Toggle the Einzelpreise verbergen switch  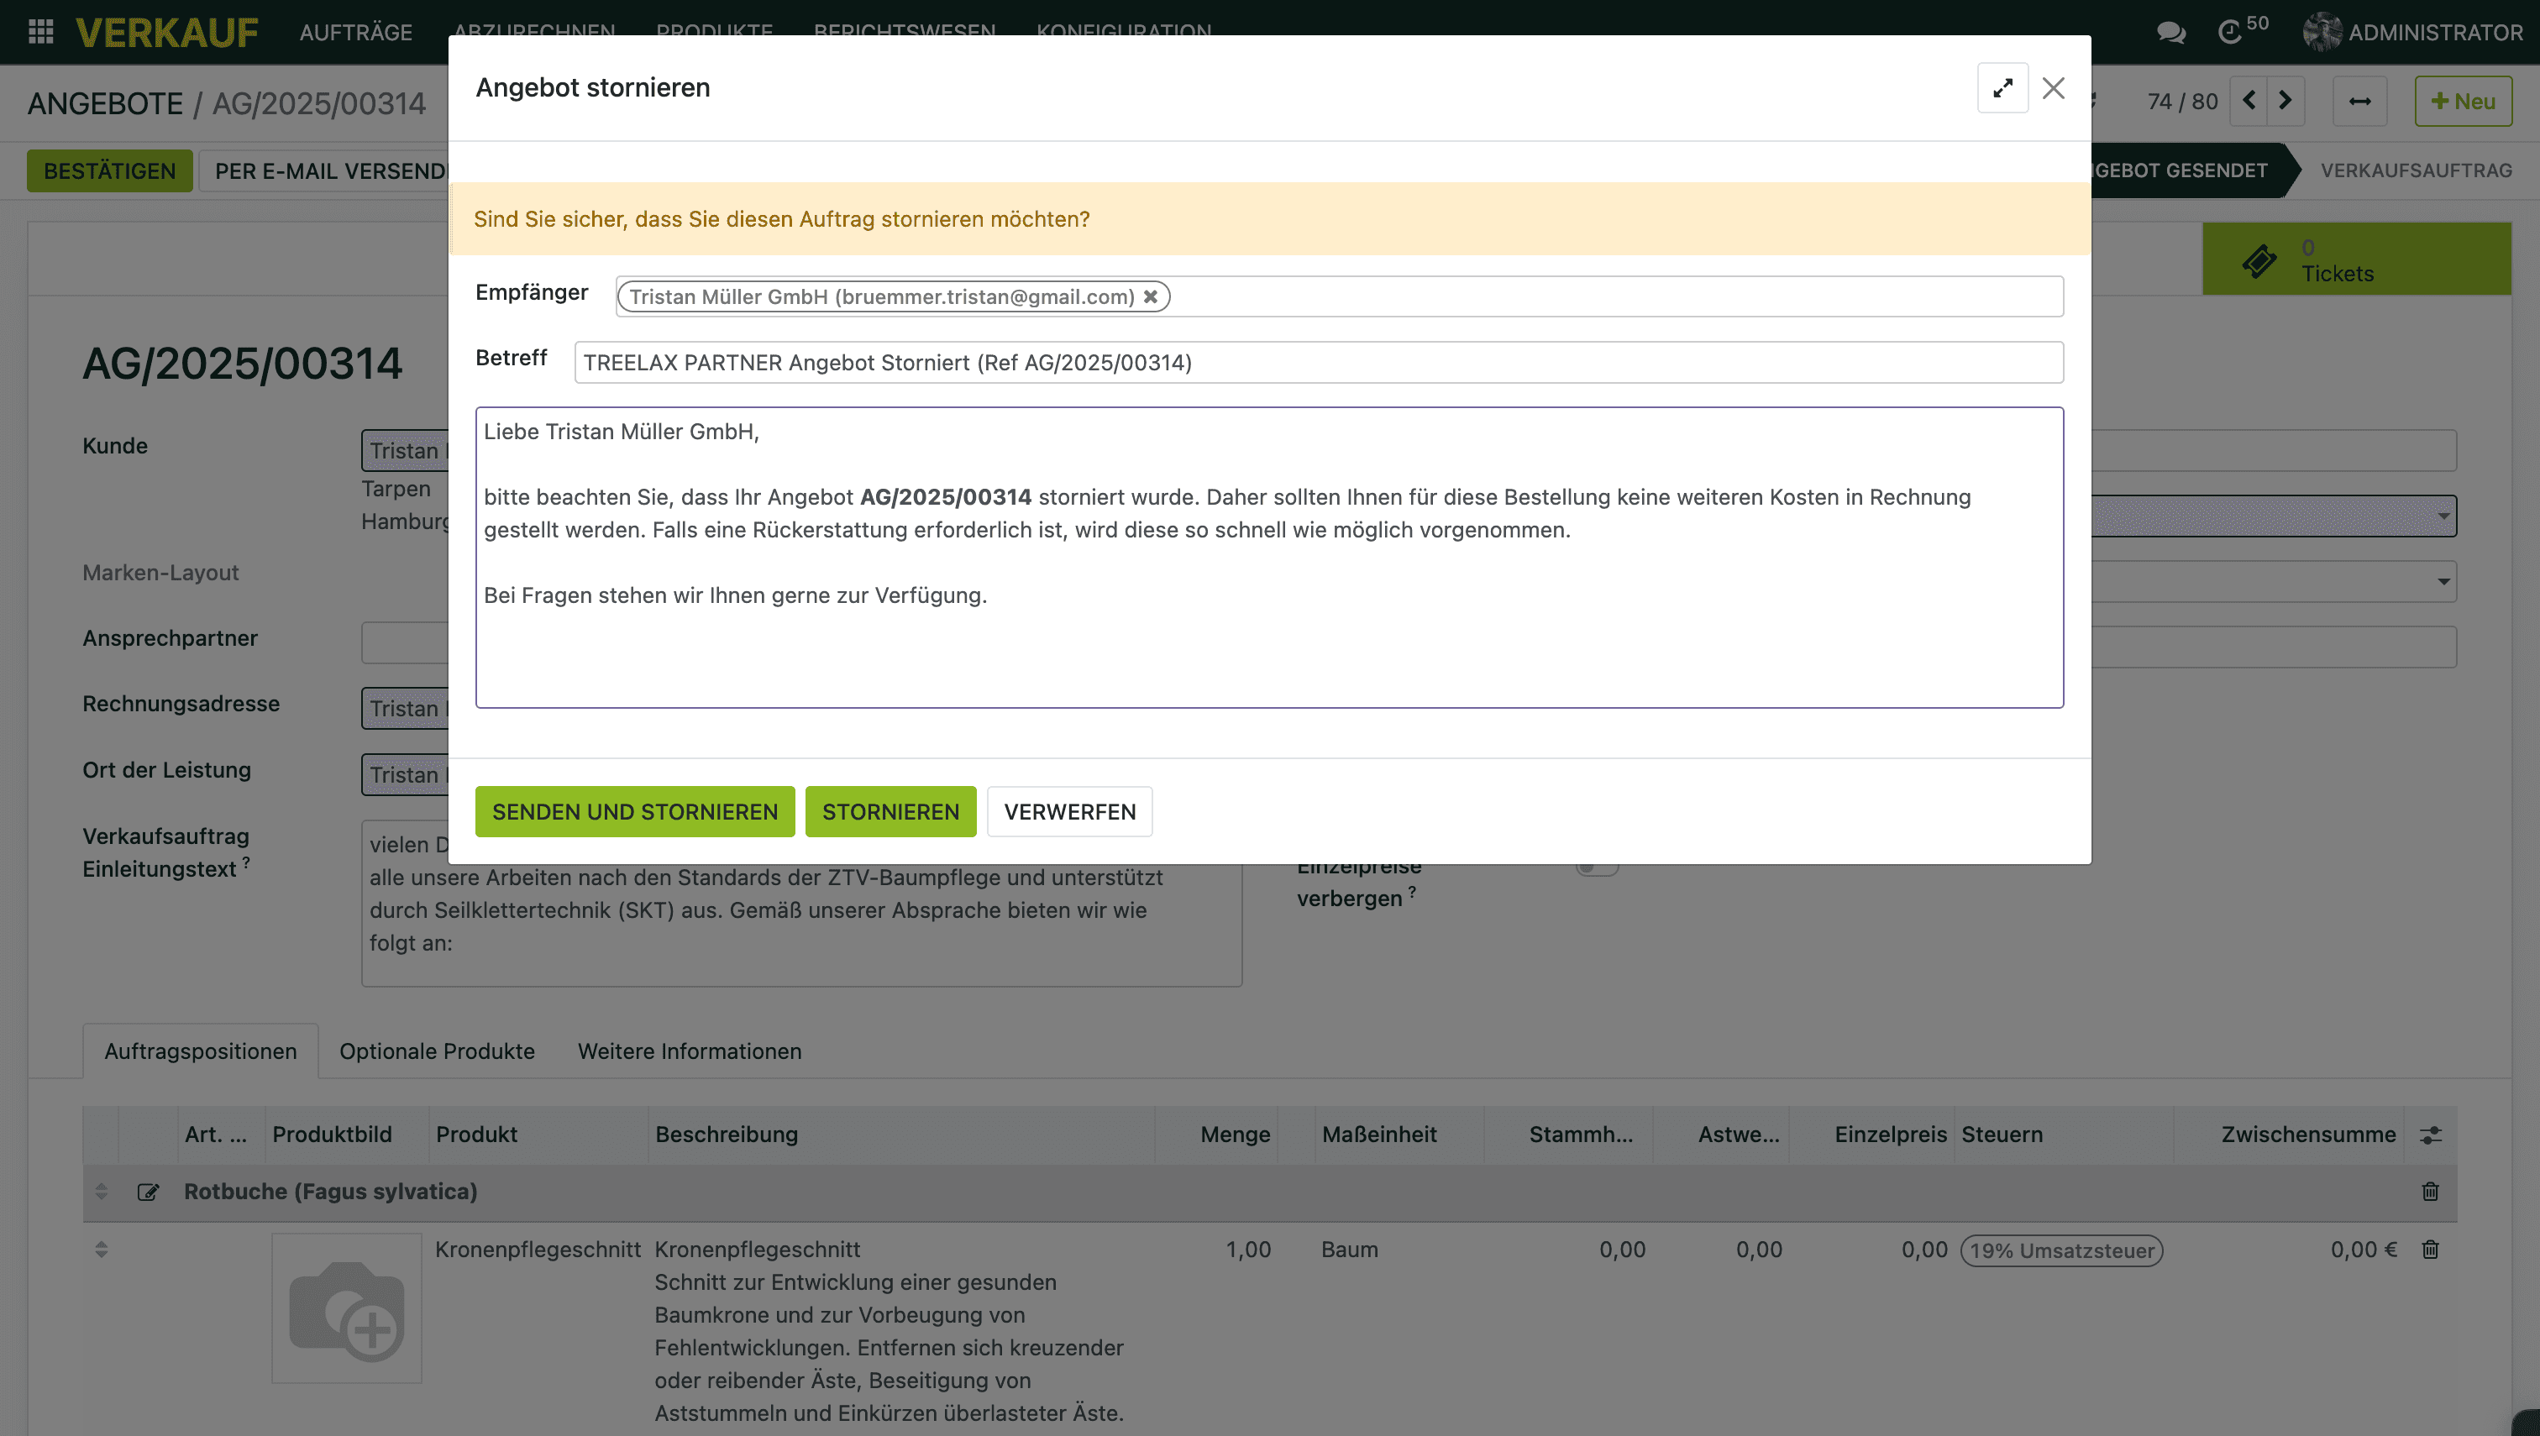tap(1596, 868)
